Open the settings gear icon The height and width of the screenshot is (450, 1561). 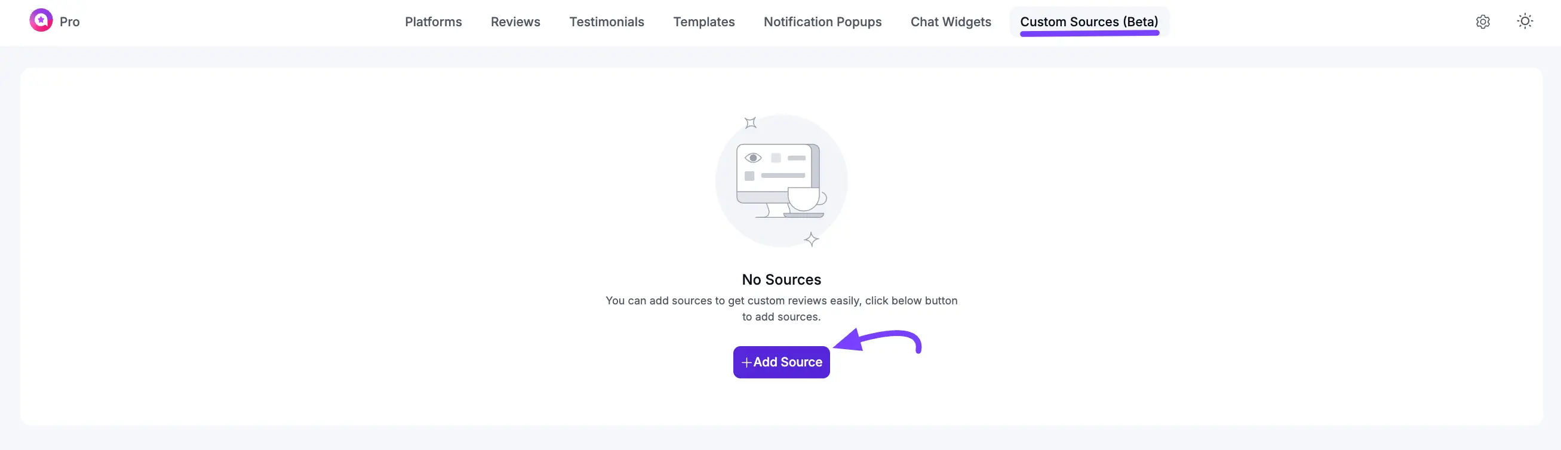point(1483,21)
